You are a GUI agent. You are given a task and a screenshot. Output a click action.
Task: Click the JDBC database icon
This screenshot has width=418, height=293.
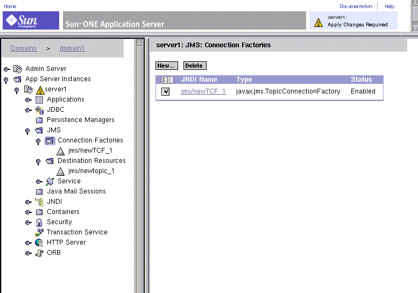(x=39, y=110)
